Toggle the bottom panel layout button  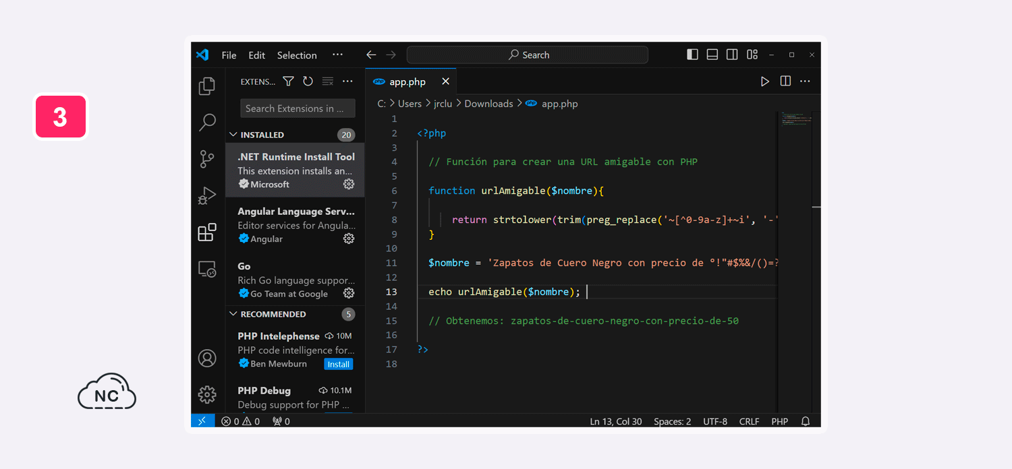coord(712,55)
